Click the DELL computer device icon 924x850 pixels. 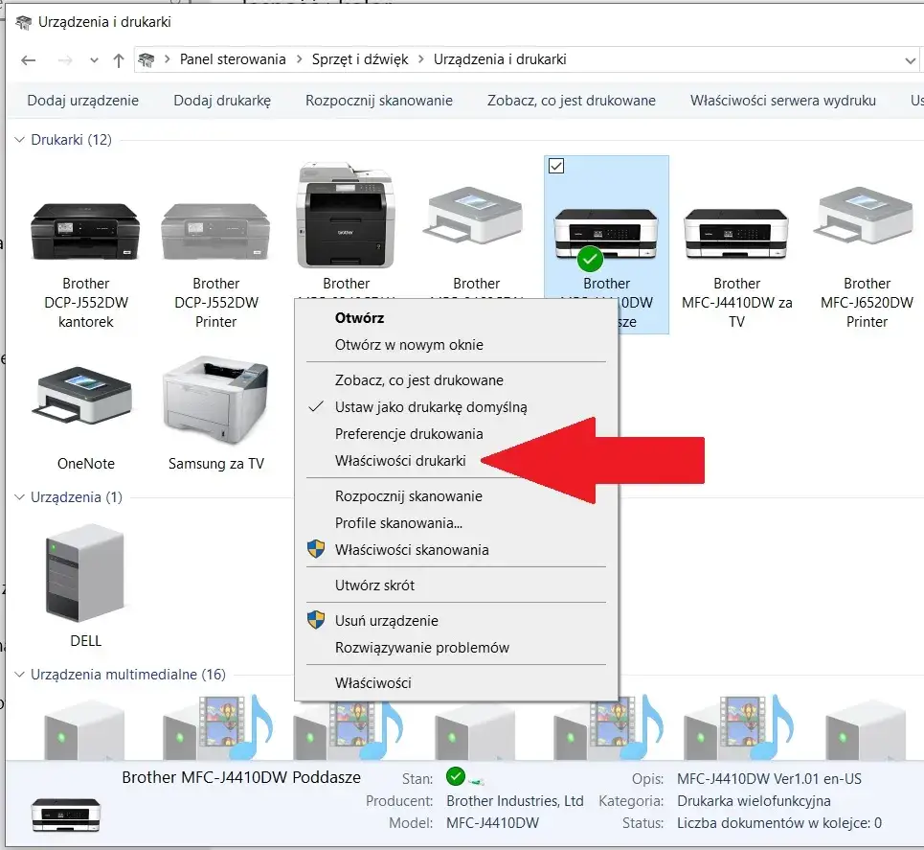85,573
